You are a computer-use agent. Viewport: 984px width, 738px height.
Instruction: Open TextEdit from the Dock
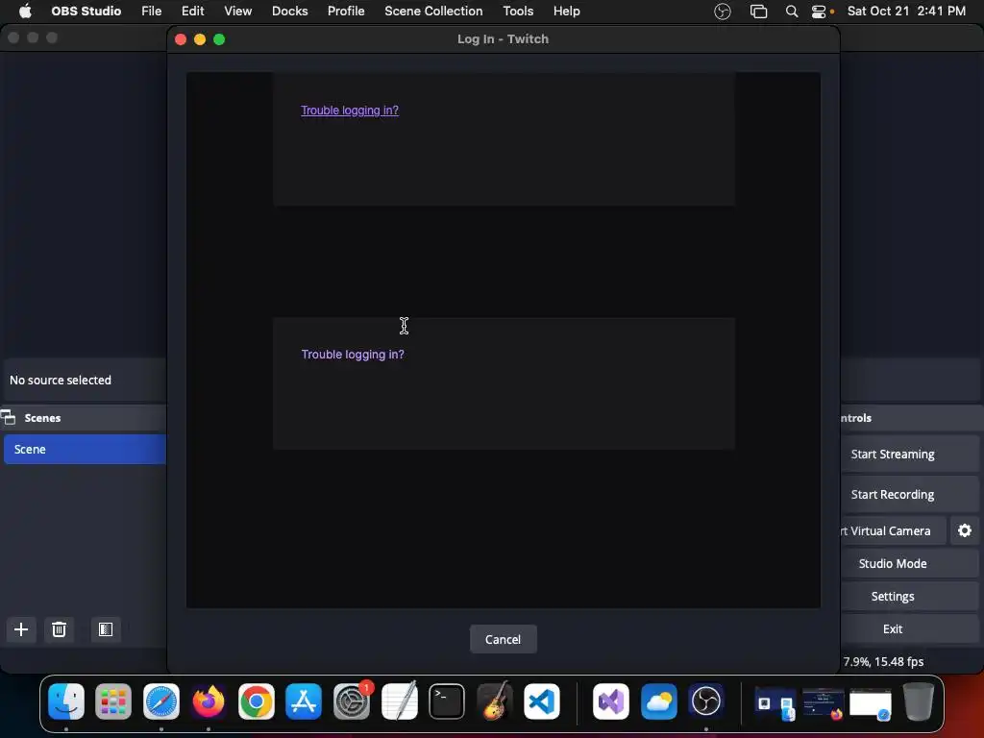click(399, 701)
